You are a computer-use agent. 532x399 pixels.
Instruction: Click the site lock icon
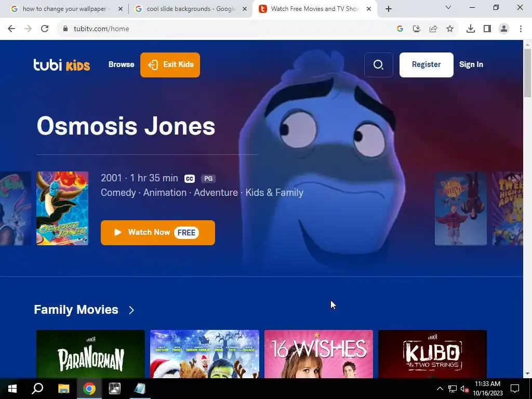(65, 29)
